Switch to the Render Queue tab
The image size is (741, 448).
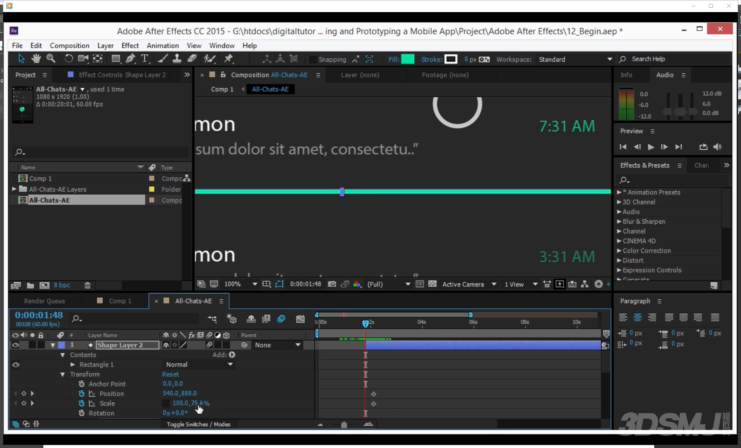pyautogui.click(x=45, y=301)
